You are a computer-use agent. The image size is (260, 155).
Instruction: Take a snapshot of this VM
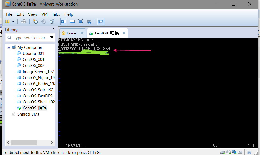pyautogui.click(x=35, y=22)
